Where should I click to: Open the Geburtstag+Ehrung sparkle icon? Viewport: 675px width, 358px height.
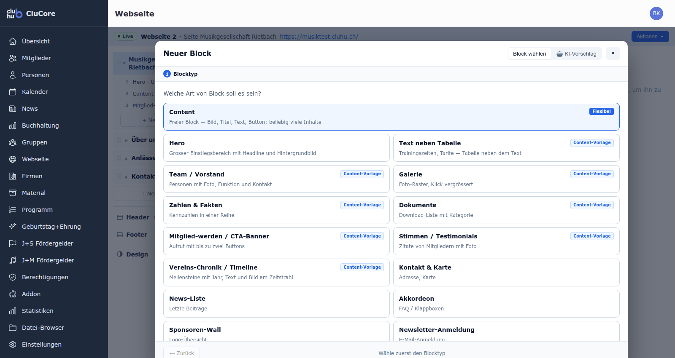click(x=13, y=227)
